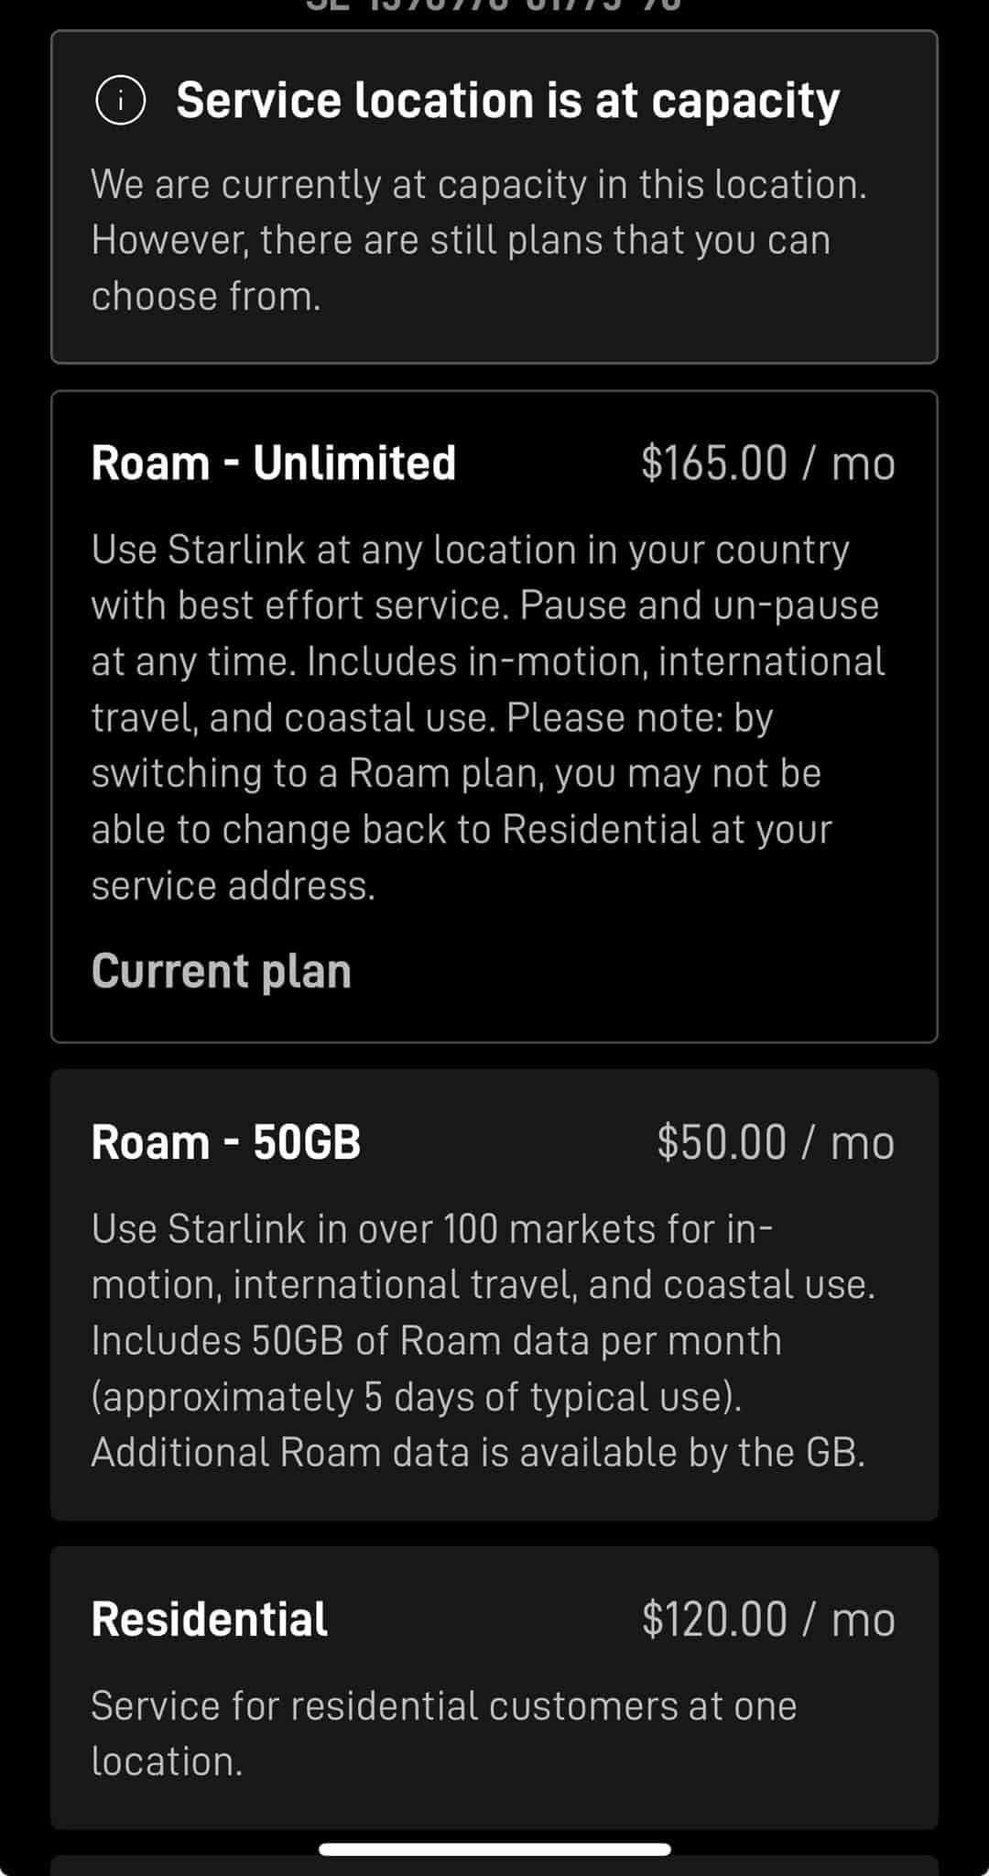Tap the cut-off identifier text at top

pyautogui.click(x=494, y=5)
